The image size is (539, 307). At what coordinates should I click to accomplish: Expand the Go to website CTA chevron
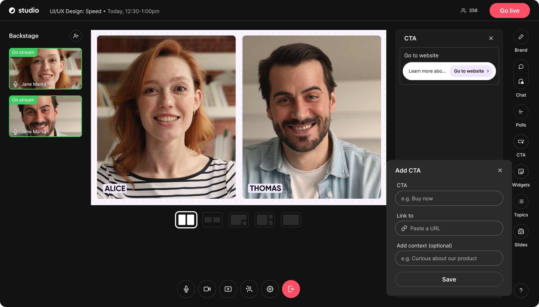point(488,71)
